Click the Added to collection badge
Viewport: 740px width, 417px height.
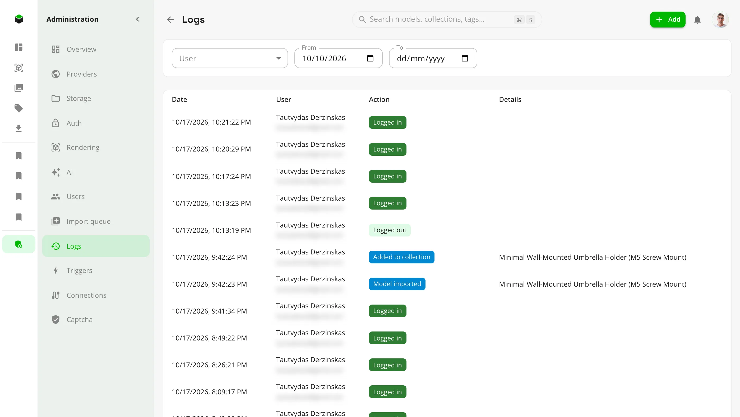tap(401, 257)
